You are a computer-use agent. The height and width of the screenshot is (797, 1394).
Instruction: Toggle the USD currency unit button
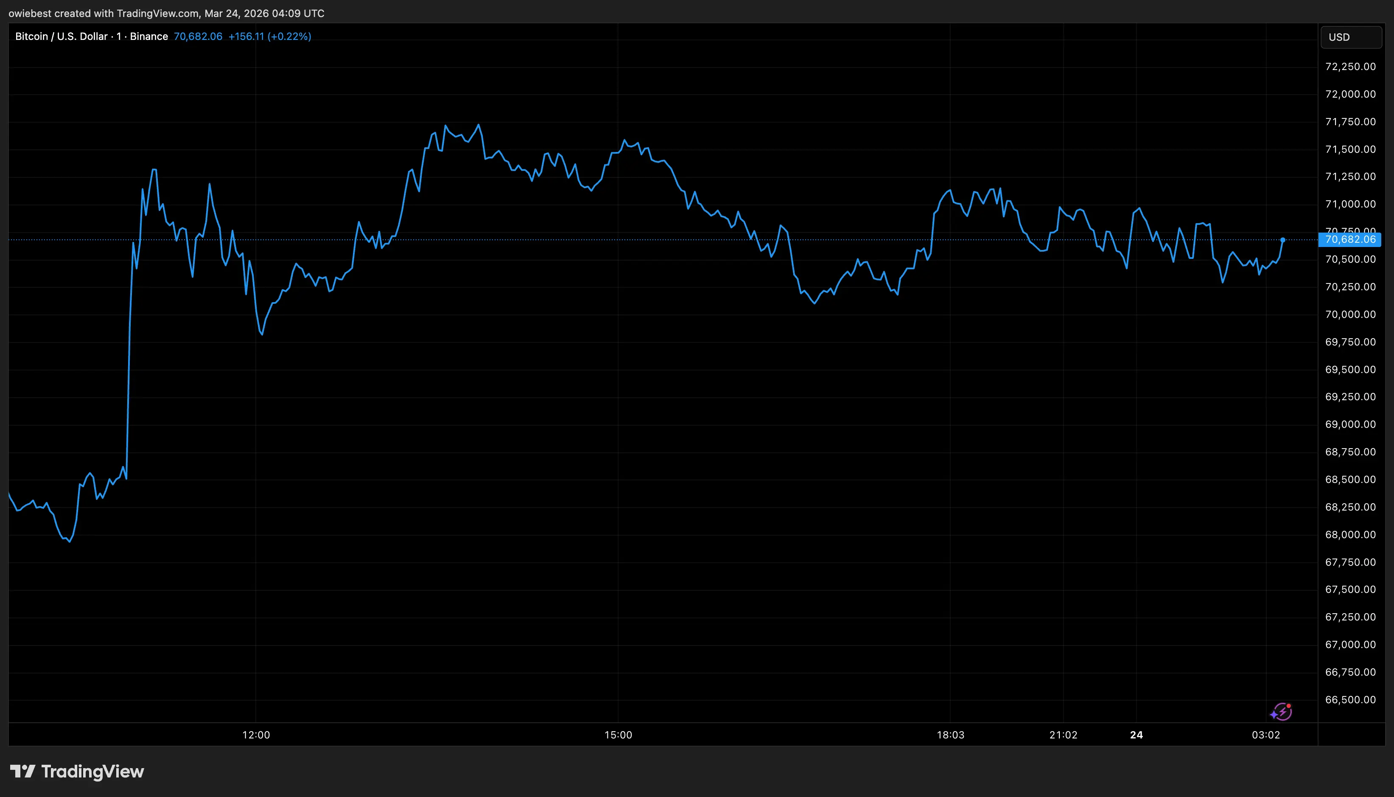[x=1351, y=36]
